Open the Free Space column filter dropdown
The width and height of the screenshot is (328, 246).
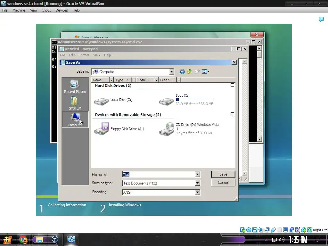179,80
